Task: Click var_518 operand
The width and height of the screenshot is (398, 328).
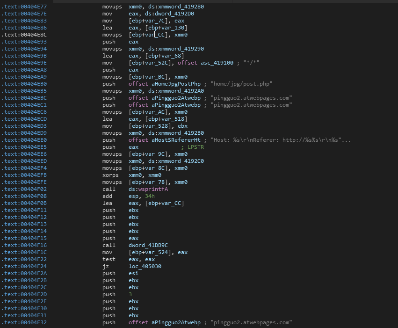Action: pos(173,119)
